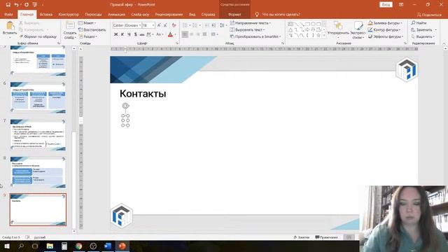Open Контур фигуры shape outline color
Image resolution: width=448 pixels, height=252 pixels.
point(384,29)
